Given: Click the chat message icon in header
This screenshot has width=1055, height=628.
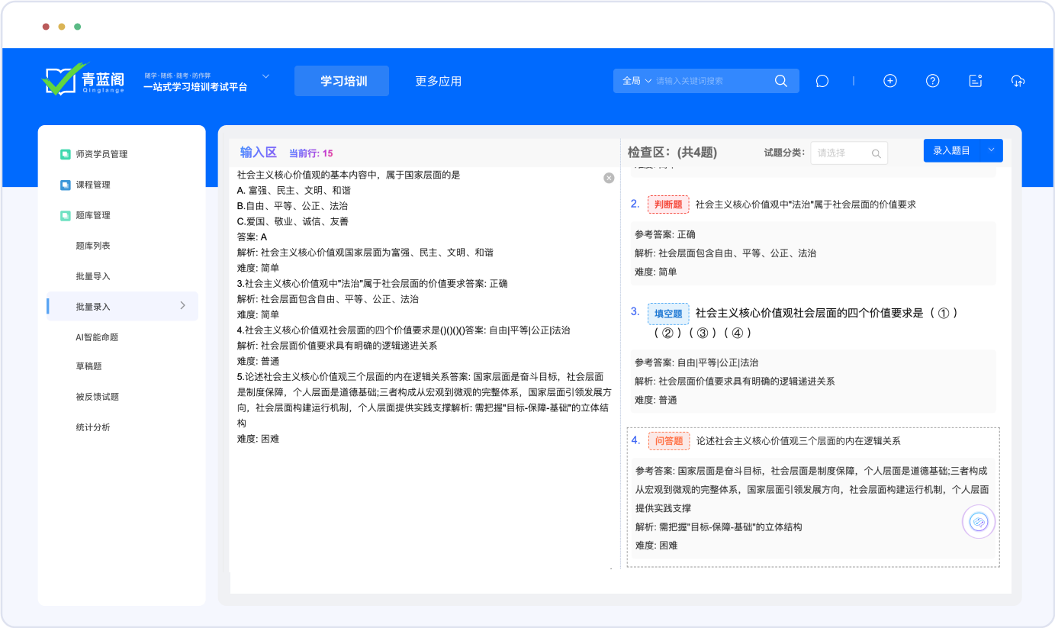Looking at the screenshot, I should pos(822,81).
